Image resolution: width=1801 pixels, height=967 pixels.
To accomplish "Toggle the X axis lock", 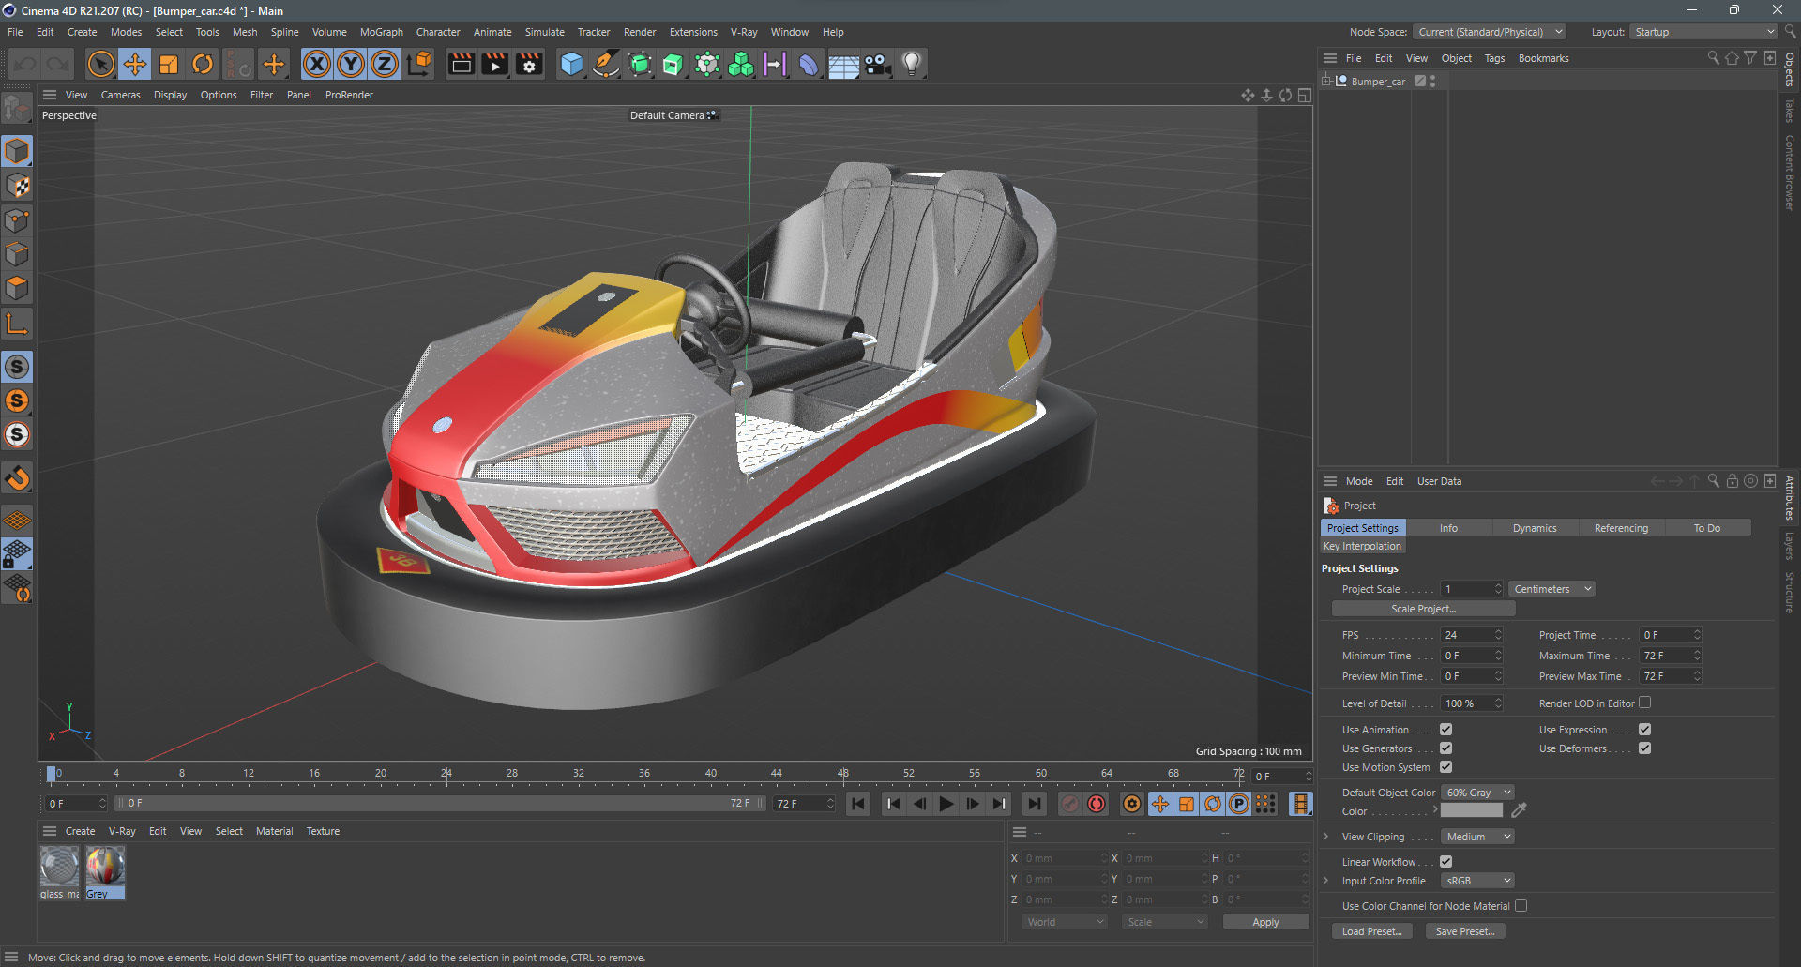I will click(317, 64).
